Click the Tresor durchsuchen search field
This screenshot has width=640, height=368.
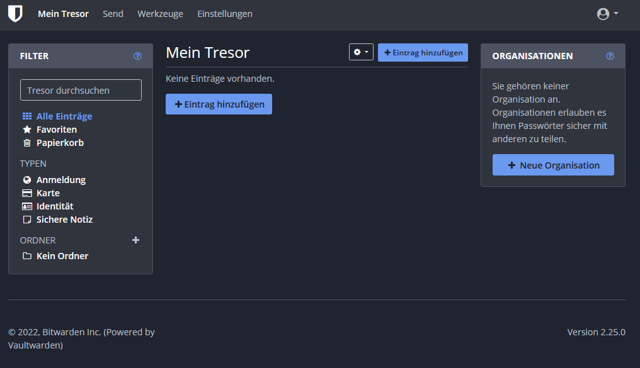[x=81, y=90]
